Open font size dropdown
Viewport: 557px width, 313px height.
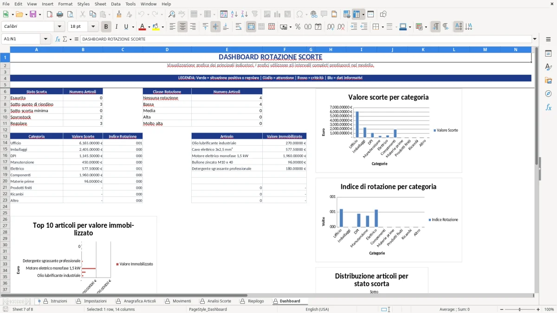(93, 27)
